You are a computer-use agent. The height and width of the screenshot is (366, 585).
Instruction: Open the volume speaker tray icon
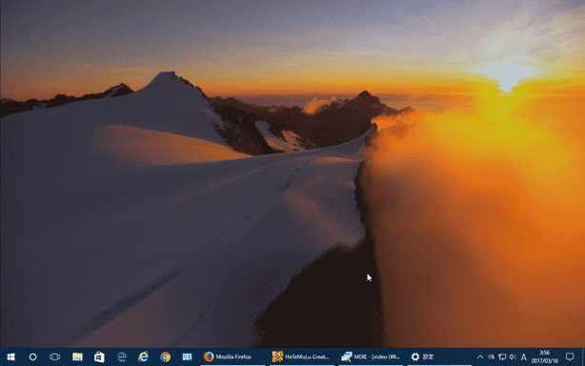click(x=513, y=357)
